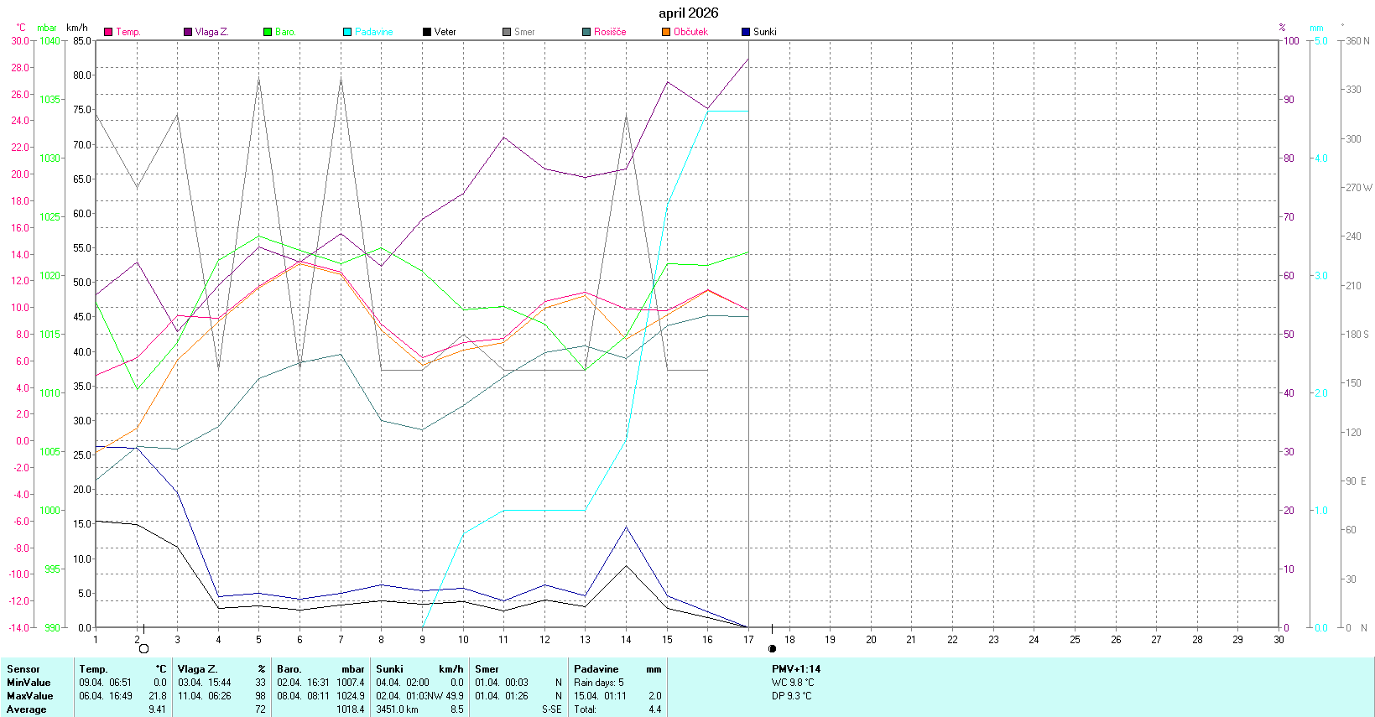This screenshot has height=717, width=1375.
Task: Click the cyan Padavine legend square
Action: [x=347, y=32]
